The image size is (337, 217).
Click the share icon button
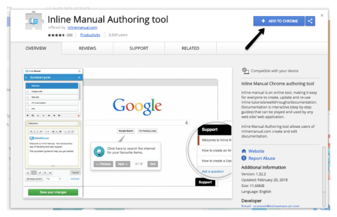[x=310, y=21]
